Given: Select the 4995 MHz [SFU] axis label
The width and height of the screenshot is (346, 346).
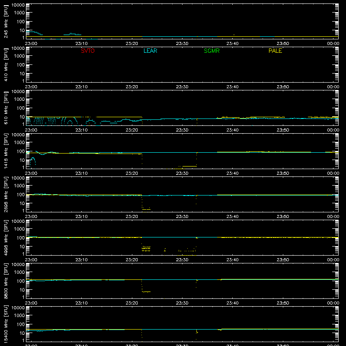Looking at the screenshot, I should (6, 237).
